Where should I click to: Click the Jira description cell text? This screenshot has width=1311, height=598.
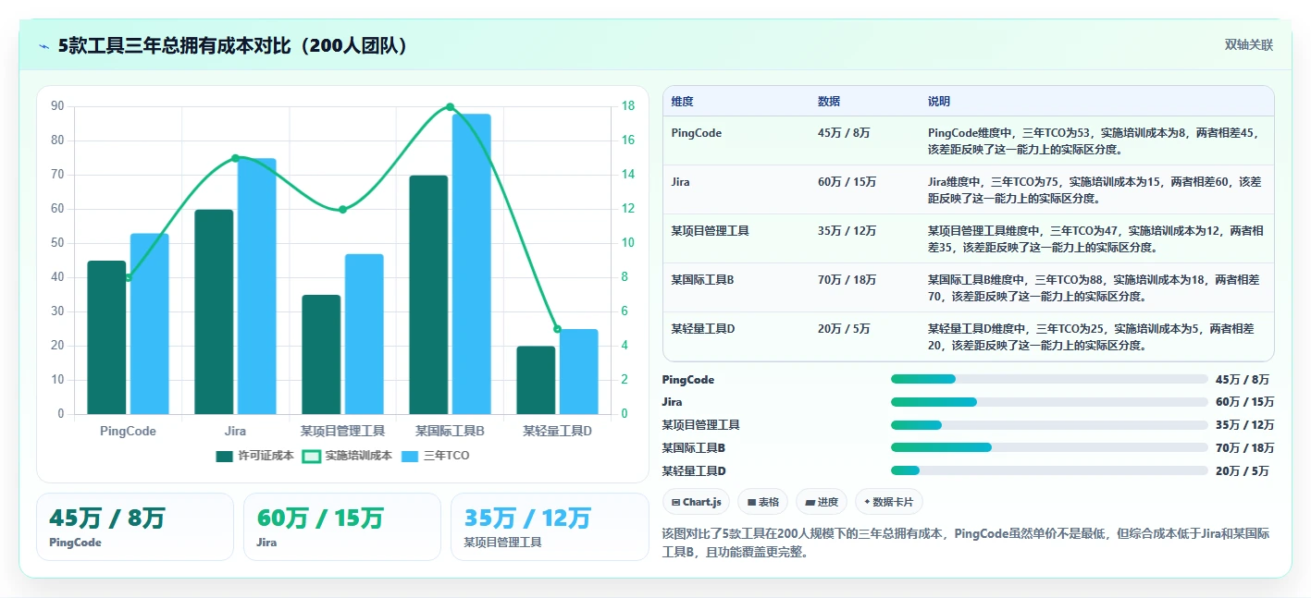pos(1095,189)
